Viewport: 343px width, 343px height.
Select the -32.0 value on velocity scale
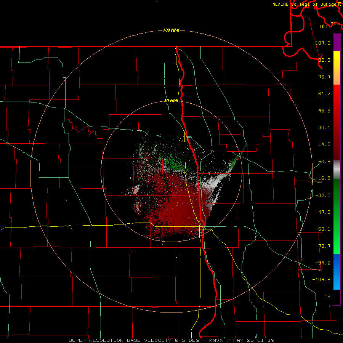323,196
